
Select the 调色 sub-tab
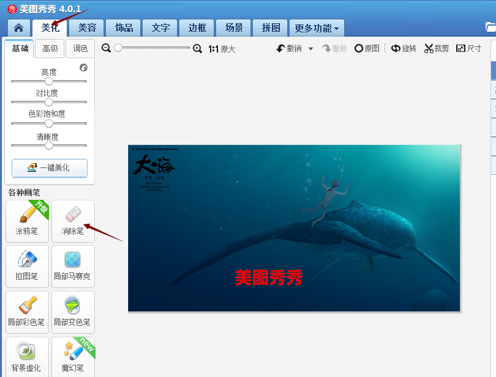(x=80, y=49)
